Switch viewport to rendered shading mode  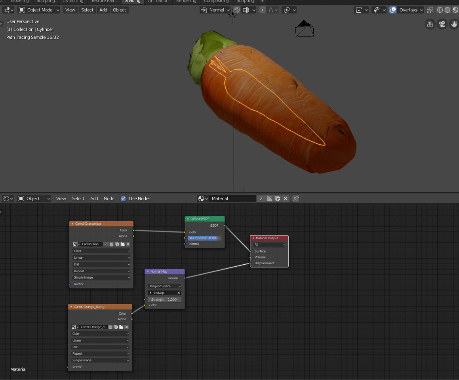click(458, 10)
